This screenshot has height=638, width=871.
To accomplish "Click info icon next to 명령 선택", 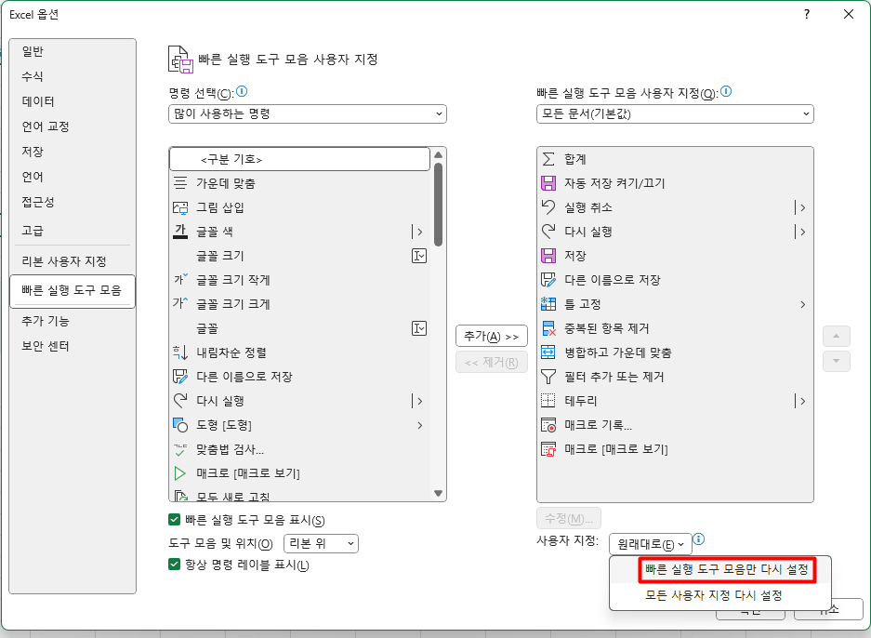I will (242, 91).
